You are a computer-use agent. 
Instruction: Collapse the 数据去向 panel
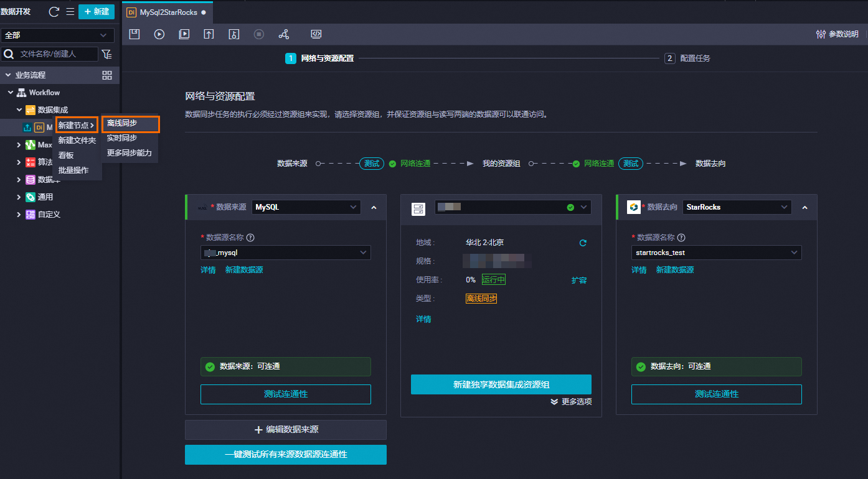[x=804, y=208]
